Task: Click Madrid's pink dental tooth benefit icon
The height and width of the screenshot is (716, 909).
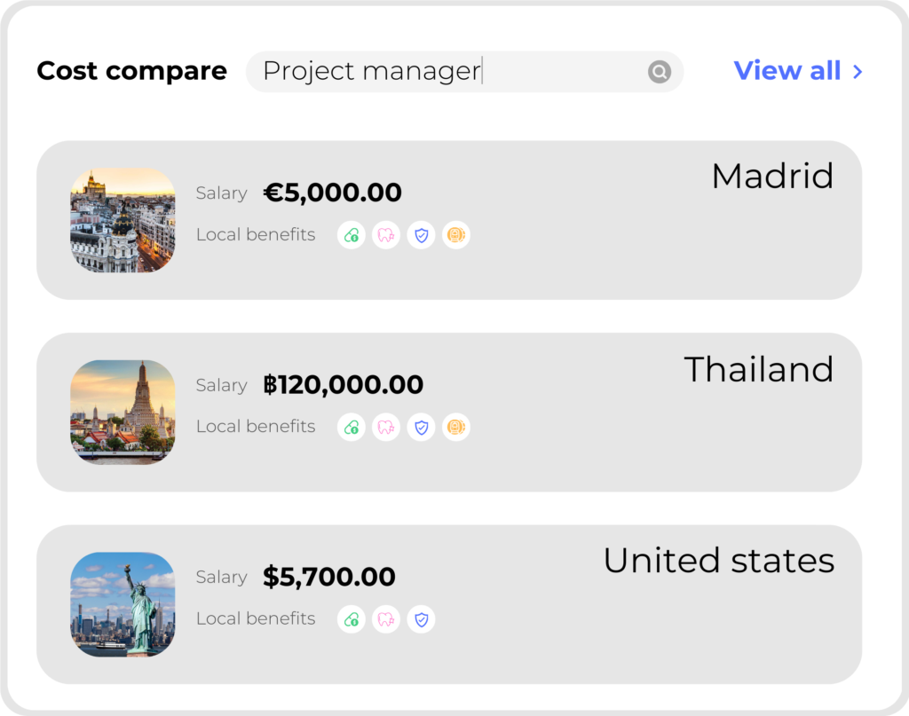Action: (x=386, y=235)
